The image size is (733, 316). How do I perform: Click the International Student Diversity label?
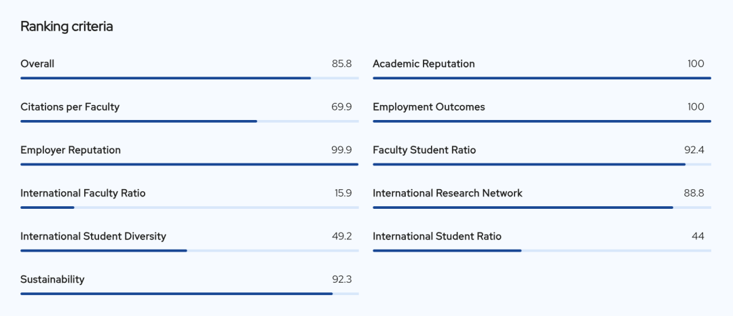coord(93,236)
